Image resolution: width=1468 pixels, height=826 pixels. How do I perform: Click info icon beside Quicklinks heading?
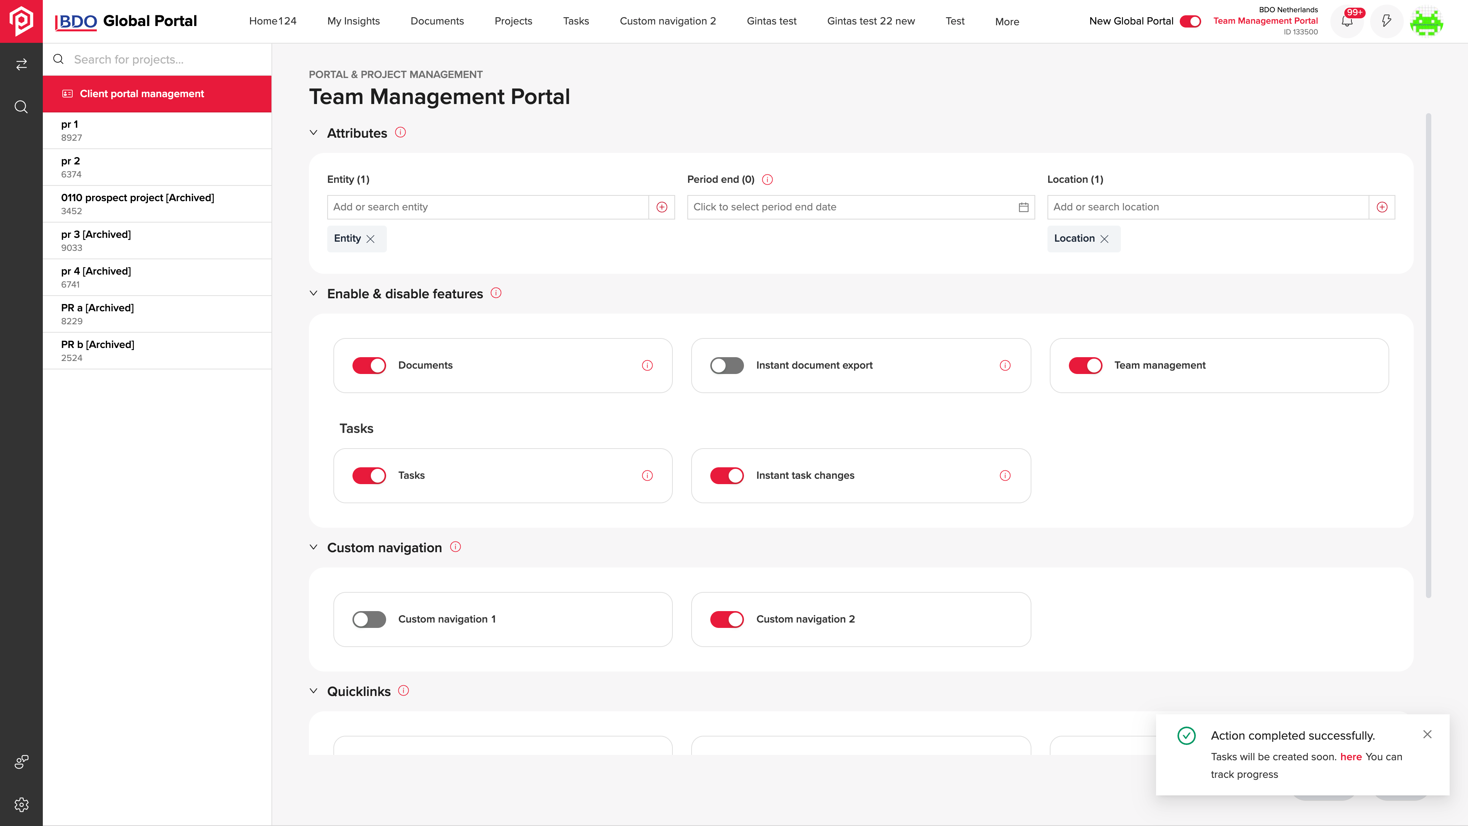pos(403,690)
